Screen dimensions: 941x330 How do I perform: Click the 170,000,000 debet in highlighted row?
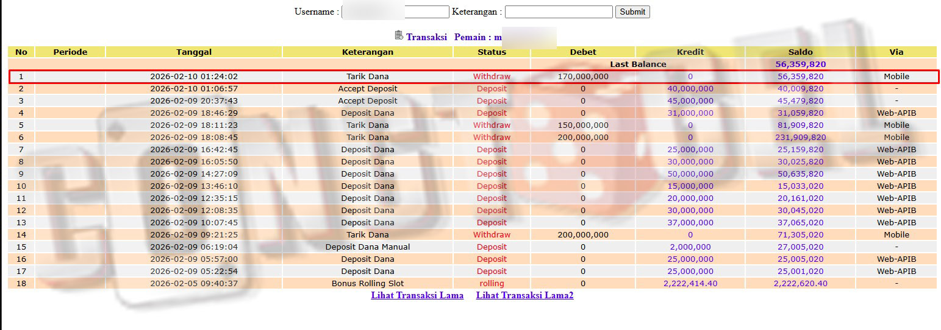click(582, 76)
